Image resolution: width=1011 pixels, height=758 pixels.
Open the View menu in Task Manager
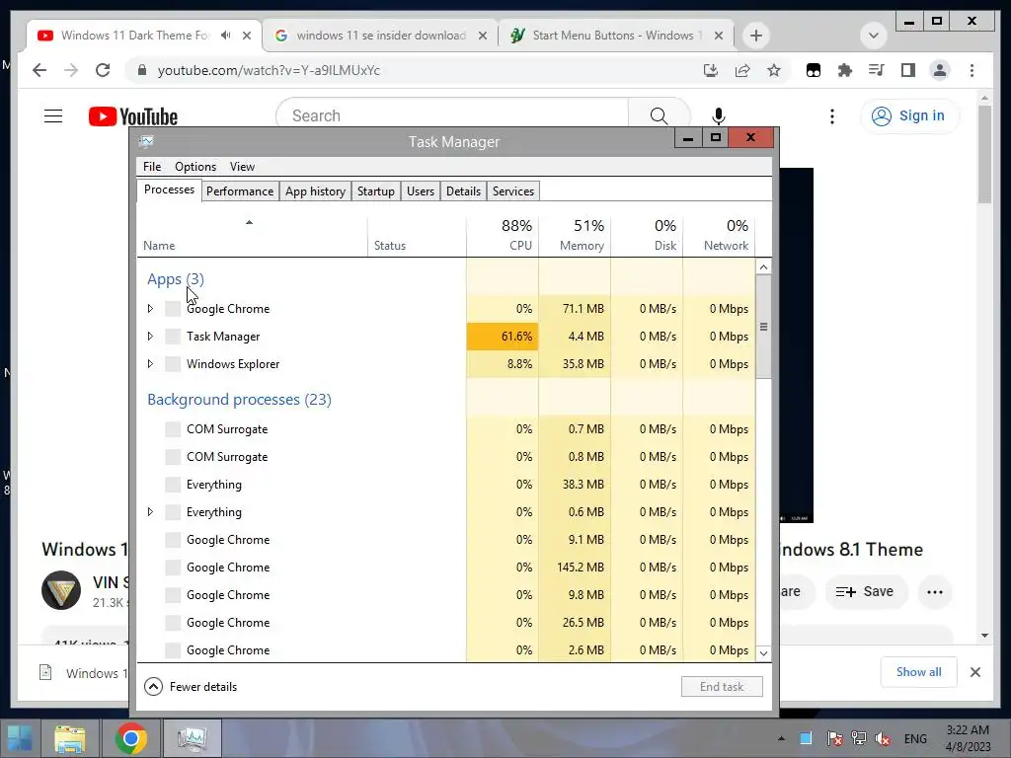243,167
